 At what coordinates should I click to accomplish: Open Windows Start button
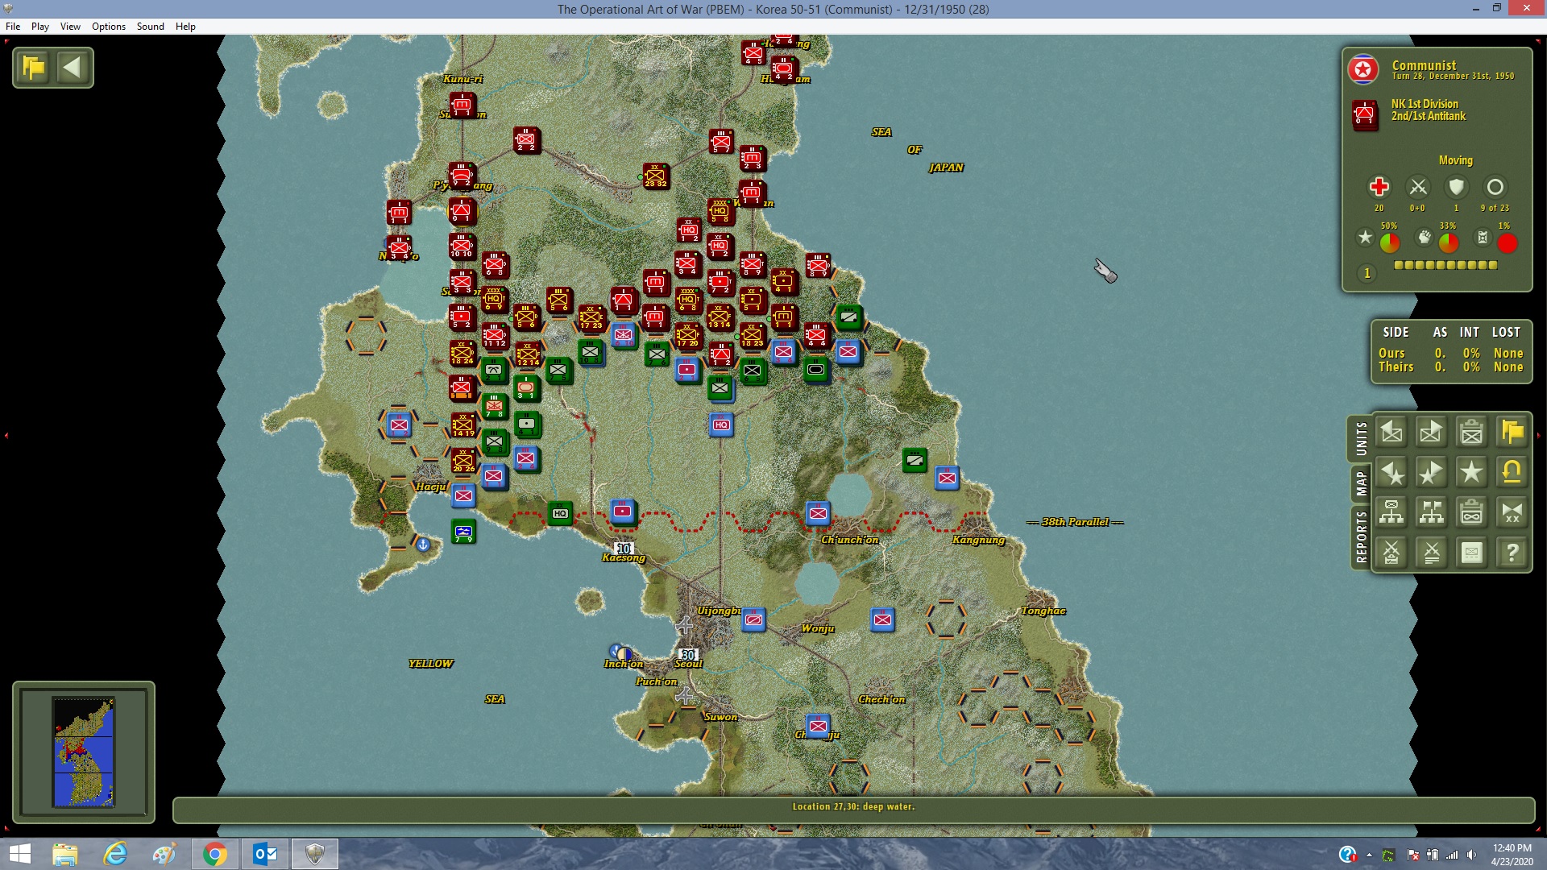click(19, 854)
